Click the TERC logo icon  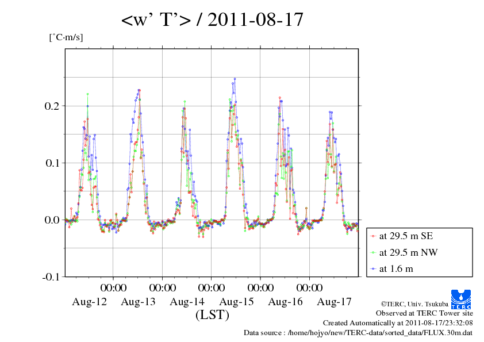point(461,299)
